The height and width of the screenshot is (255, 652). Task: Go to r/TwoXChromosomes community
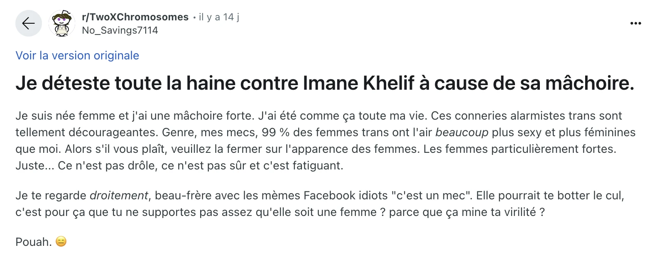(135, 17)
